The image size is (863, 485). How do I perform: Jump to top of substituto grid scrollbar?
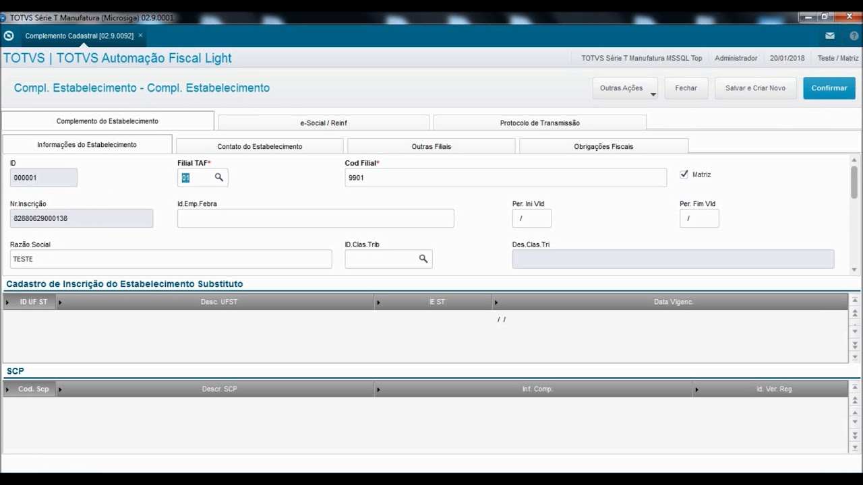click(855, 300)
